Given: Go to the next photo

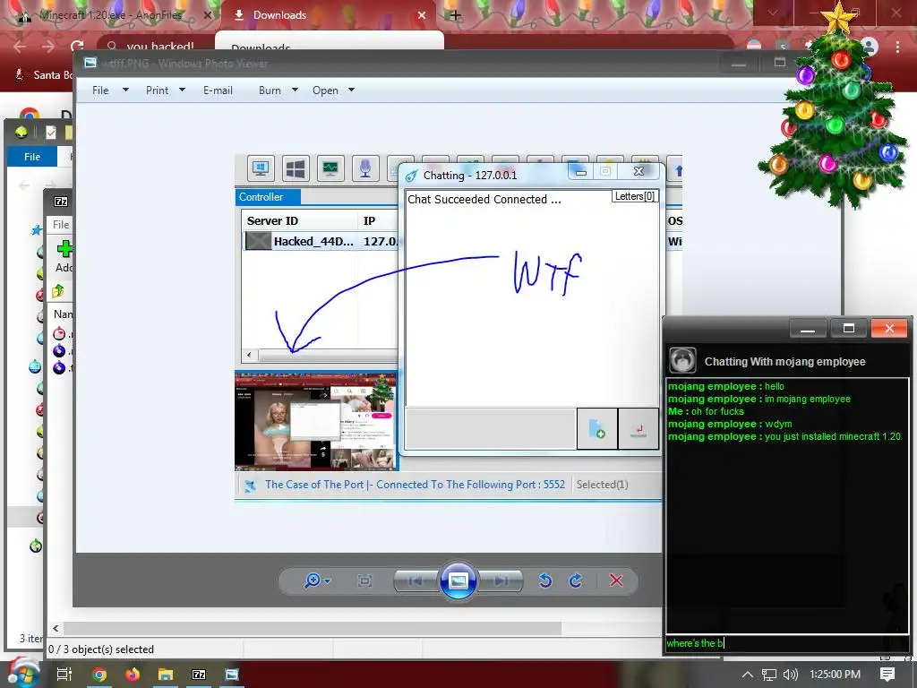Looking at the screenshot, I should [501, 580].
